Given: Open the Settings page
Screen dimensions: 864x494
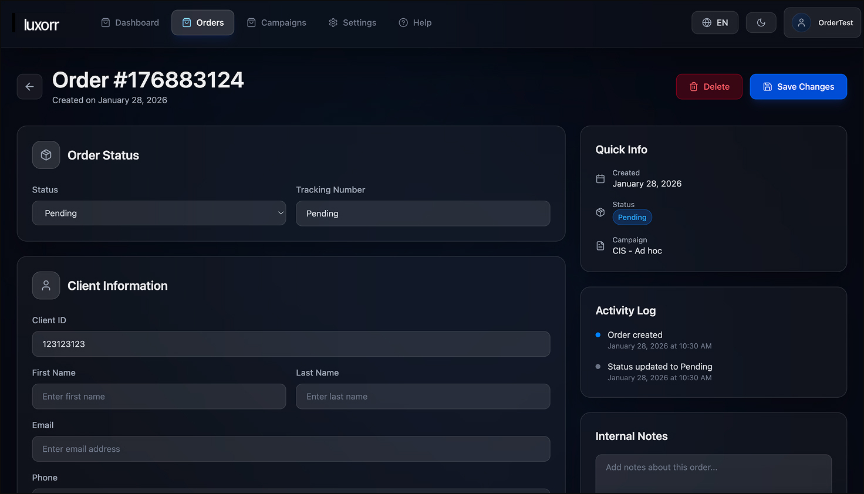Looking at the screenshot, I should [353, 23].
